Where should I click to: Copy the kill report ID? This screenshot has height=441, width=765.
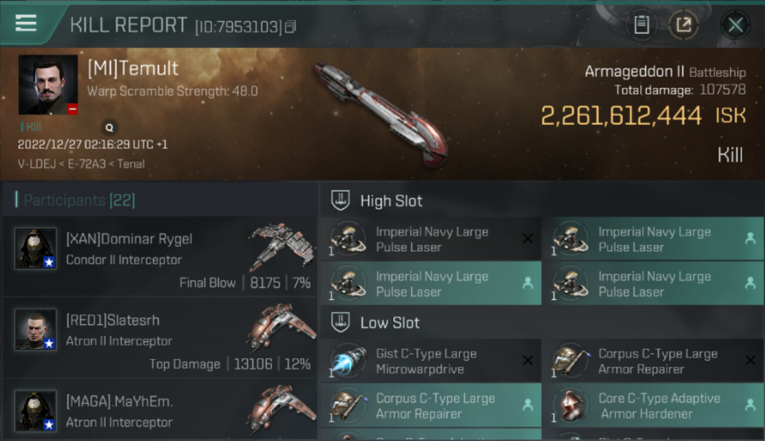[x=290, y=27]
